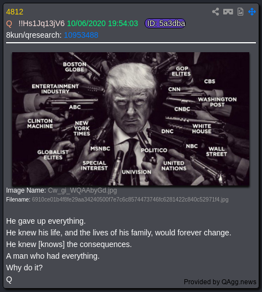The height and width of the screenshot is (292, 262).
Task: Click the Q signature below the post text
Action: [x=9, y=279]
